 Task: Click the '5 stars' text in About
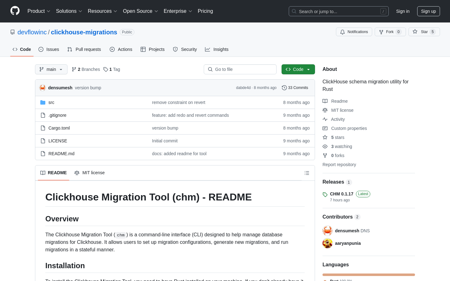coord(338,137)
